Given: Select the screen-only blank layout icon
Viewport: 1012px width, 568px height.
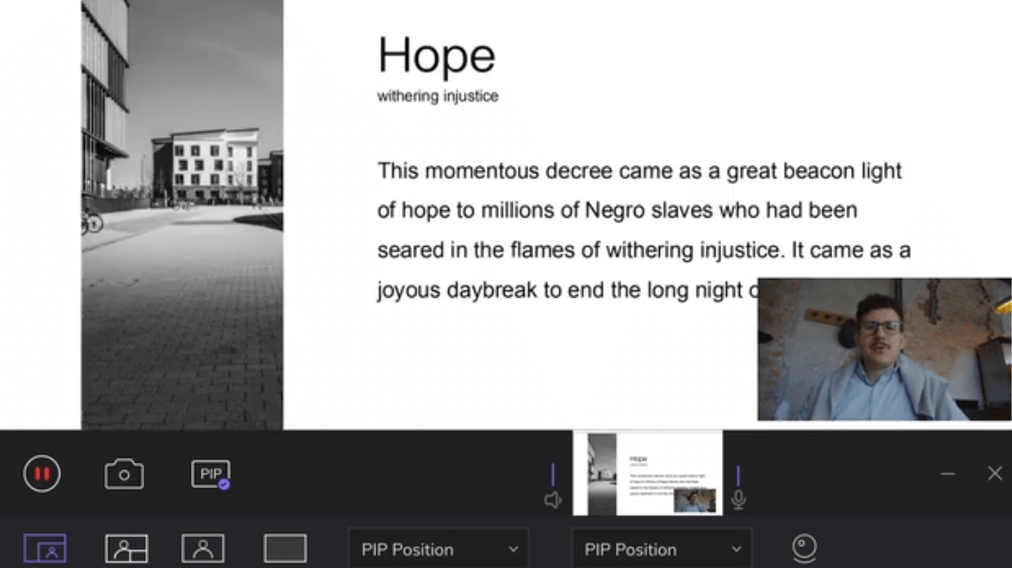Looking at the screenshot, I should click(x=285, y=548).
